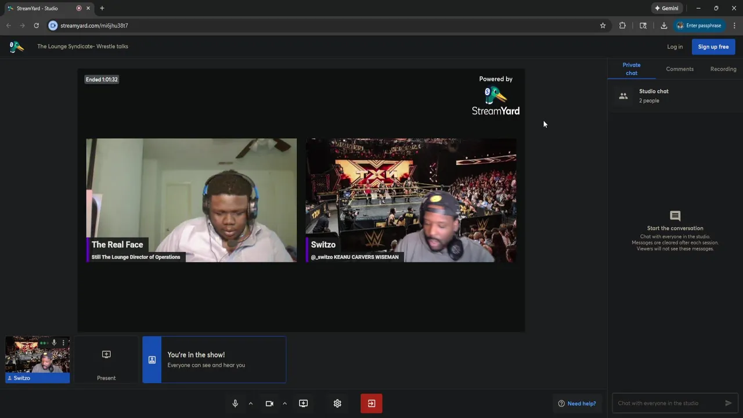743x418 pixels.
Task: Open the three-dot menu on Switzo thumbnail
Action: click(x=63, y=343)
